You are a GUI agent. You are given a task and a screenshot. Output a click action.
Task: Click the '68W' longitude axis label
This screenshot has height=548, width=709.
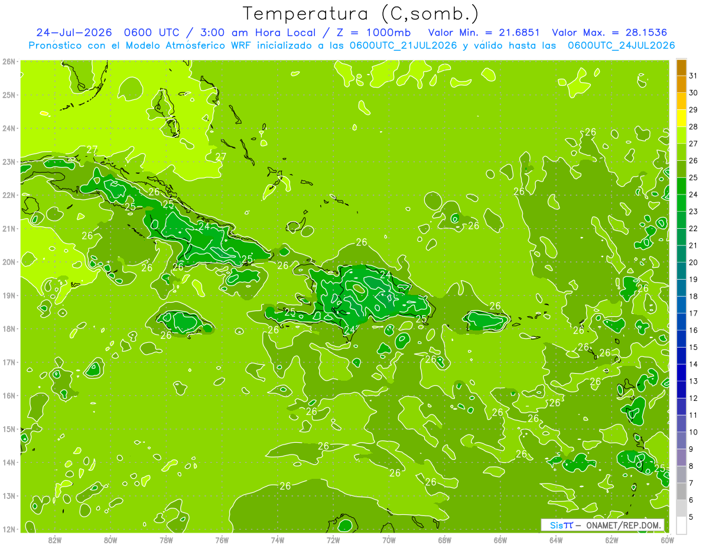(x=445, y=540)
